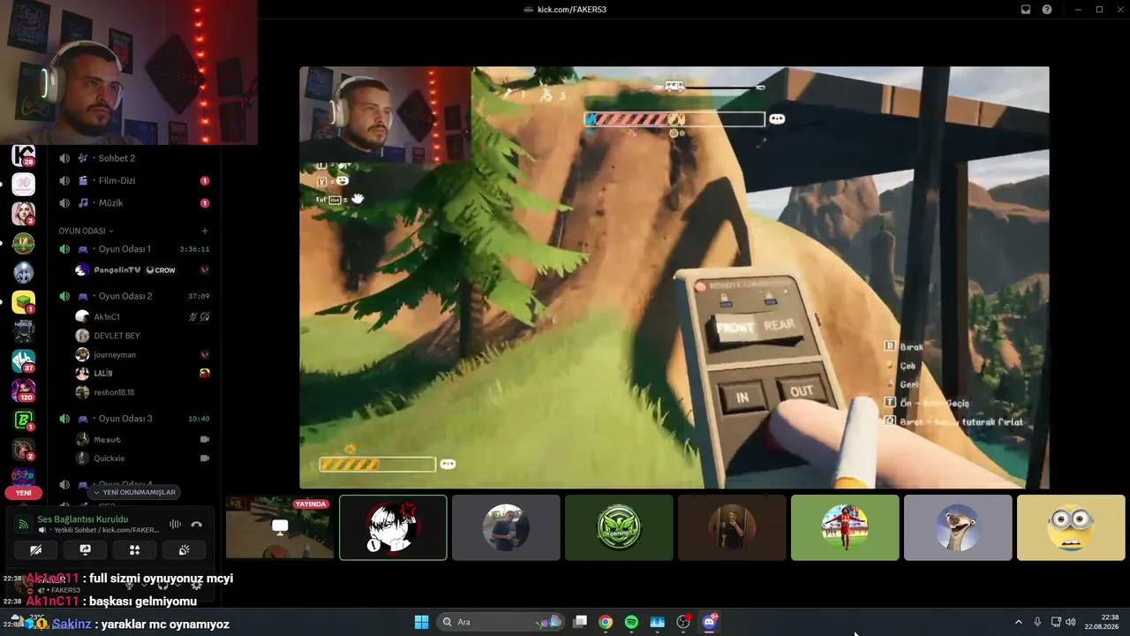Open Discord from the taskbar

tap(709, 622)
